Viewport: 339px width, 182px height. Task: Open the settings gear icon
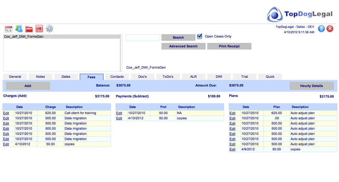pos(49,29)
